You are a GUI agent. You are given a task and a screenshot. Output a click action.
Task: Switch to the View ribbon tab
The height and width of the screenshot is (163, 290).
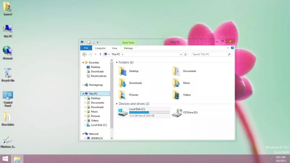tap(114, 48)
